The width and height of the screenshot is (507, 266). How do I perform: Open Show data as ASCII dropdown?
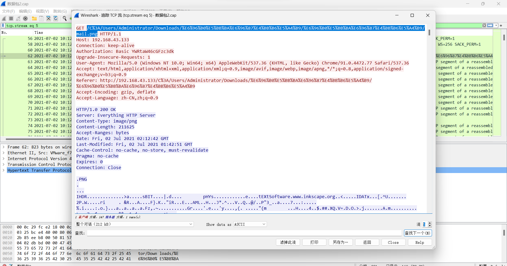pos(250,224)
